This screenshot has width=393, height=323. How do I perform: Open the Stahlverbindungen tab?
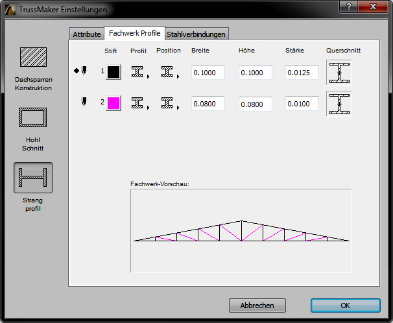pyautogui.click(x=196, y=34)
